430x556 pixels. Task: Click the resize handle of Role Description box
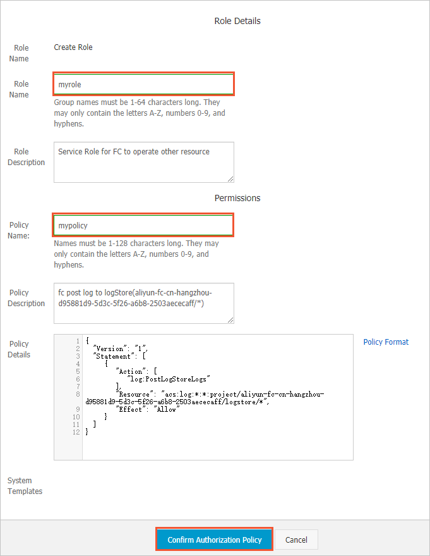pos(230,179)
